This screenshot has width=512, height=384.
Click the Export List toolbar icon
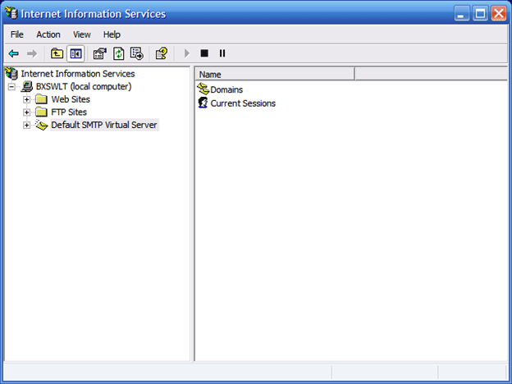tap(137, 53)
